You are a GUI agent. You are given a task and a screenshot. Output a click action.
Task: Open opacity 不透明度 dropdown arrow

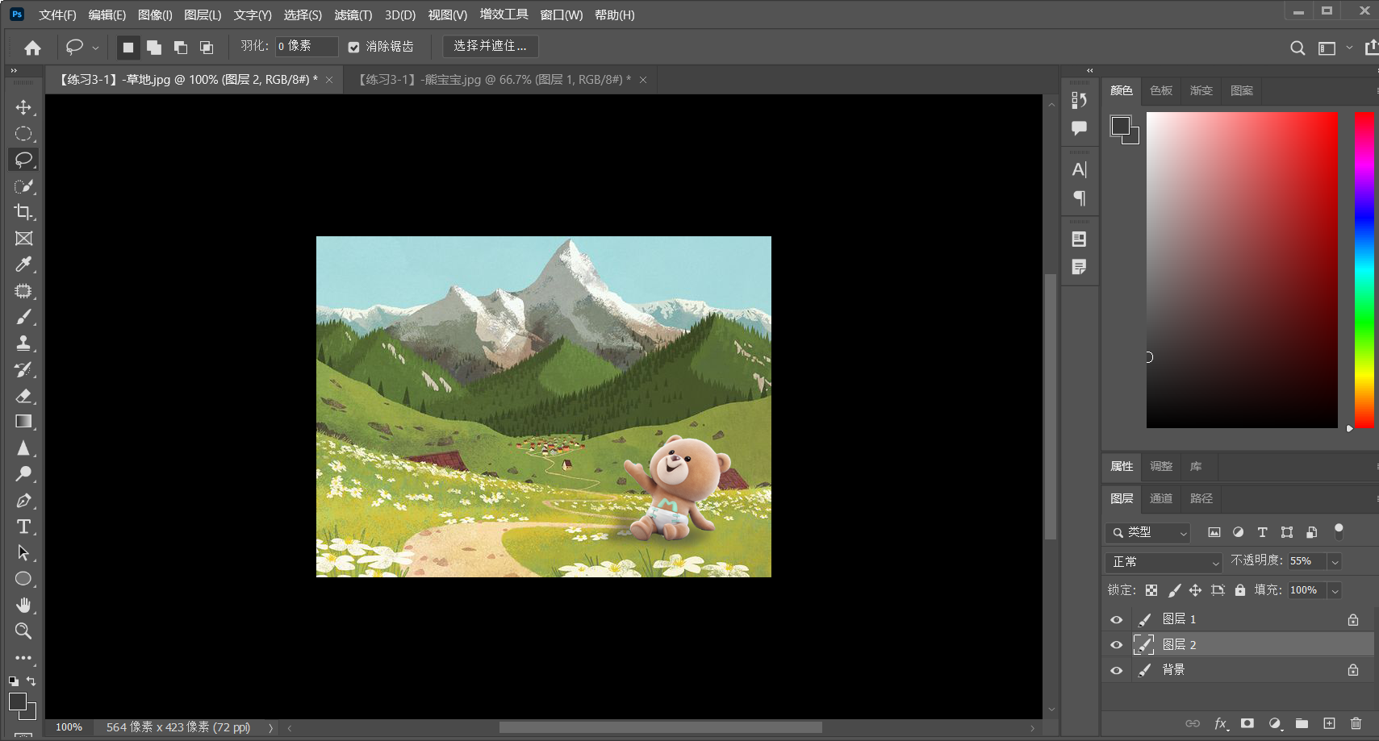pos(1335,561)
